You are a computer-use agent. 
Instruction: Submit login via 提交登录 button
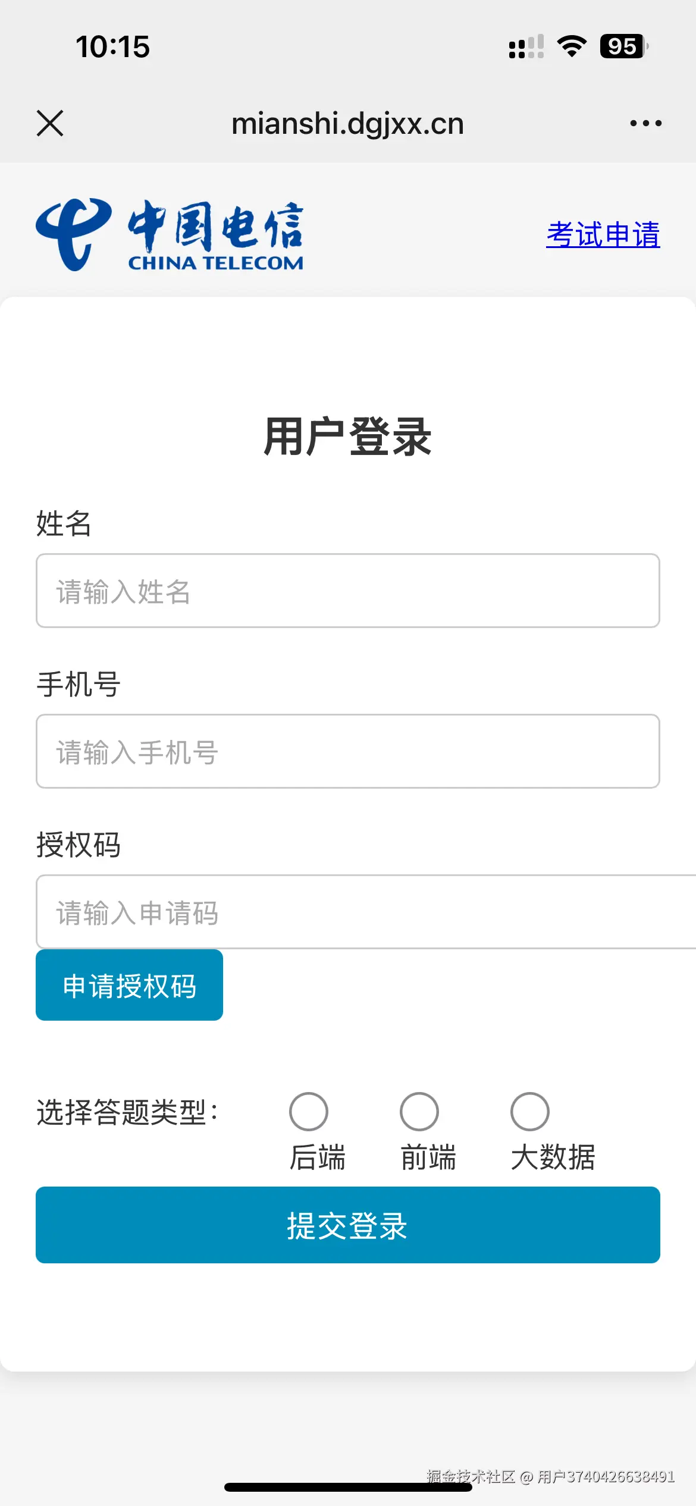tap(348, 1225)
